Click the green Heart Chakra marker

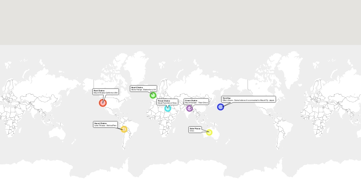pyautogui.click(x=153, y=95)
